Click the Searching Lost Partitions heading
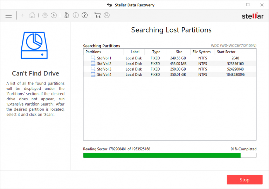The height and width of the screenshot is (189, 269). [171, 30]
